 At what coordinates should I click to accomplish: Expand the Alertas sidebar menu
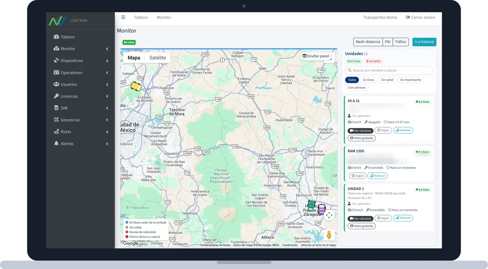(x=81, y=144)
